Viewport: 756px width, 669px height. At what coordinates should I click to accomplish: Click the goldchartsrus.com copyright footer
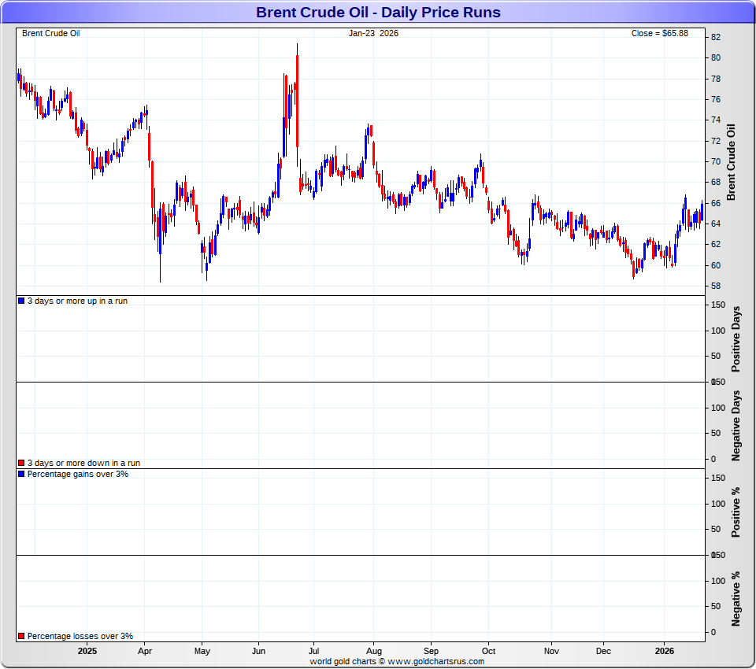point(397,661)
